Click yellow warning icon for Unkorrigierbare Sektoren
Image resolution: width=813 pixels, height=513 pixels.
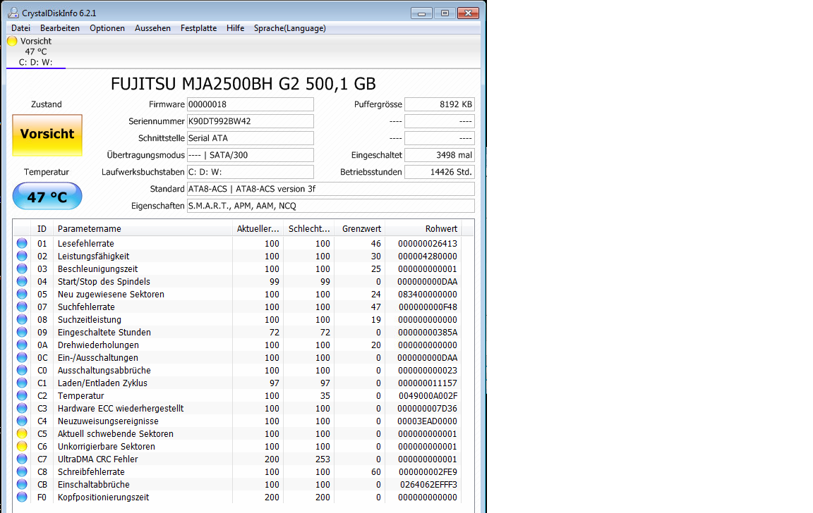click(x=22, y=446)
